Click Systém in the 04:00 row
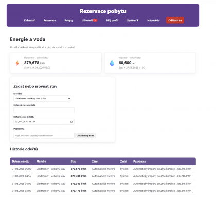Viewport: 216px width, 197px height. coord(124,184)
